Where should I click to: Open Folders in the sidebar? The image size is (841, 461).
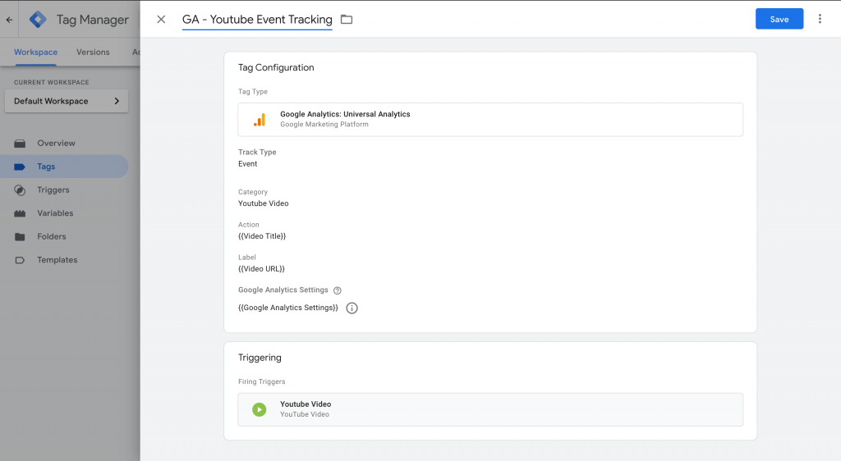click(52, 236)
